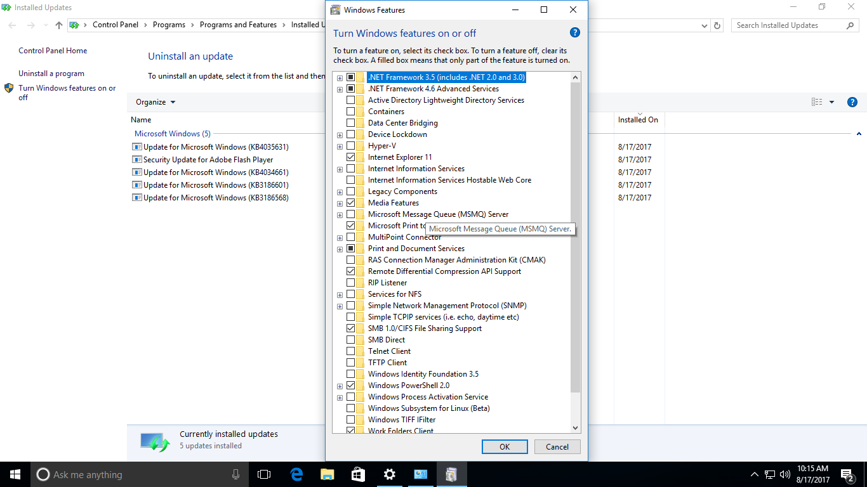
Task: Click the Installed Updates help icon
Action: click(x=852, y=102)
